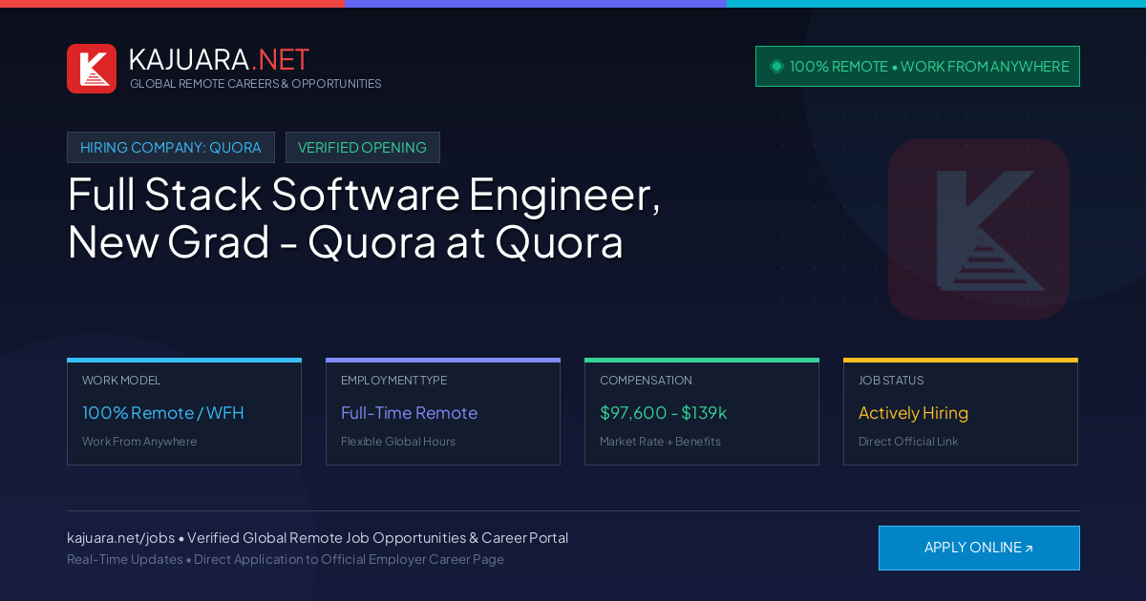Click the Apply Online button

coord(979,548)
